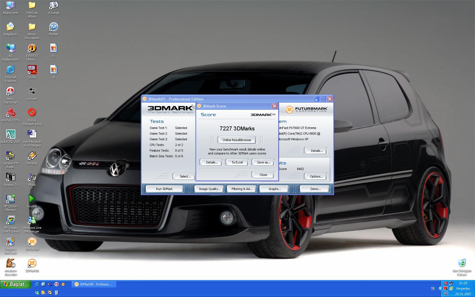Open the Graphs... button
475x297 pixels.
[x=275, y=189]
